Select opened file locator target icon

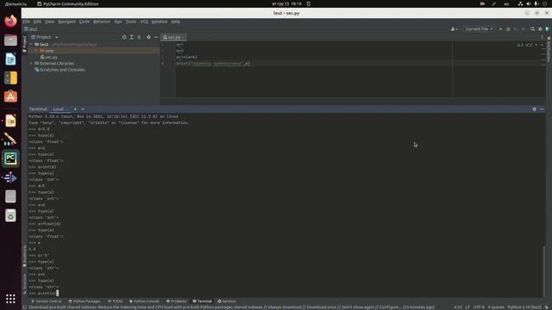click(124, 37)
